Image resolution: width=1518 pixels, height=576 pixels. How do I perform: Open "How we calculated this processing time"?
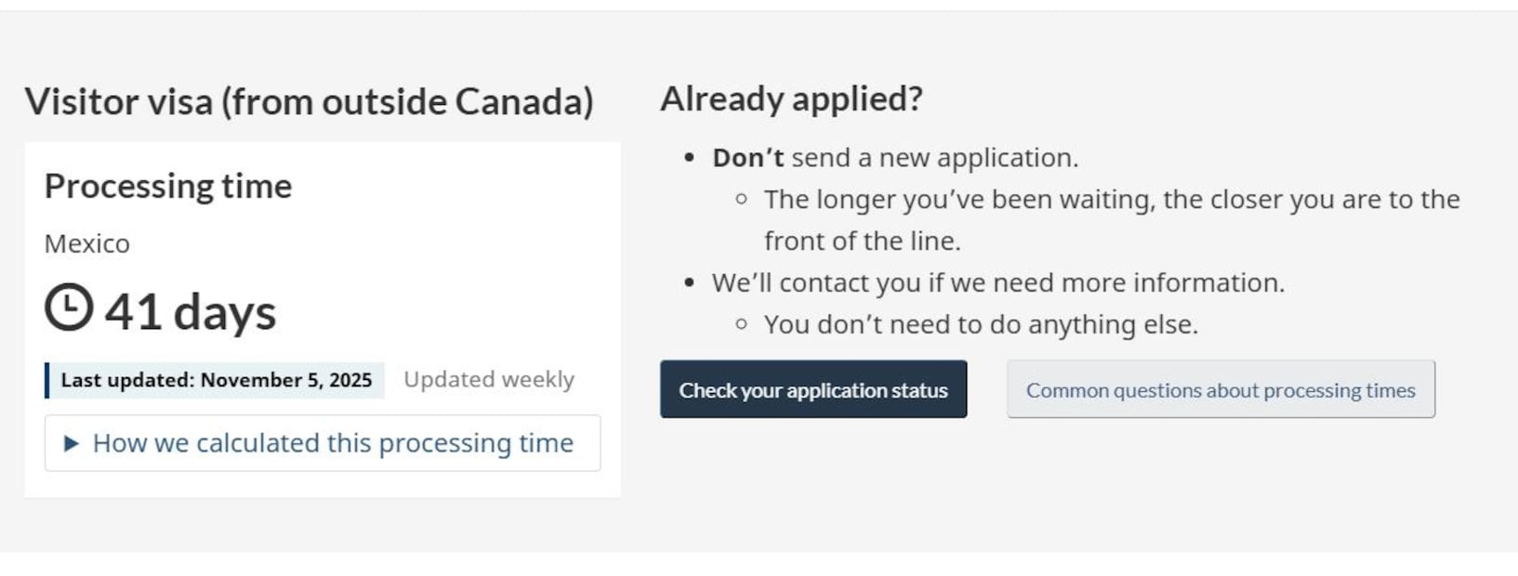click(332, 444)
